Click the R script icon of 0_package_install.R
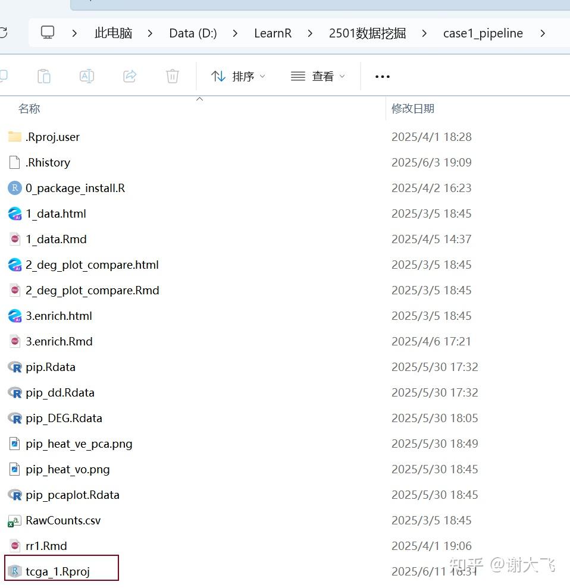Image resolution: width=570 pixels, height=588 pixels. coord(14,188)
